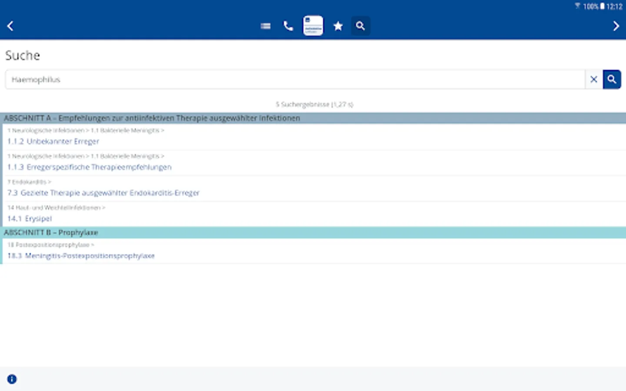Click the breadcrumb above 1.1.2 Unbekannter Erreger
626x391 pixels.
(86, 130)
